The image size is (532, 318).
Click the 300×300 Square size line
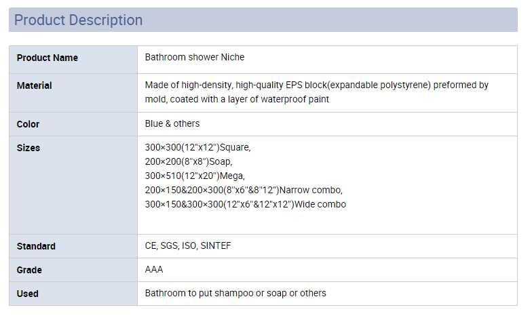(197, 148)
